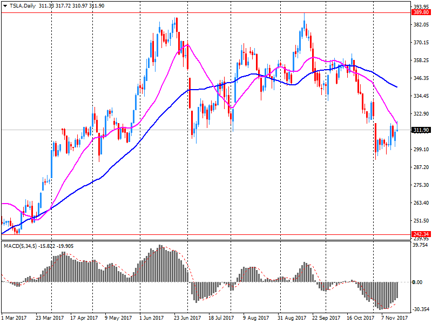Click the 23 Jun 2017 date label

(187, 318)
